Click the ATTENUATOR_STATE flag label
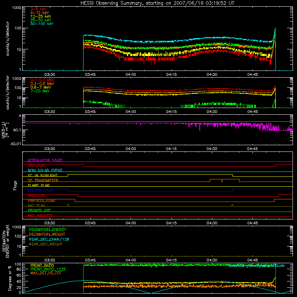The width and height of the screenshot is (297, 297). [x=45, y=160]
